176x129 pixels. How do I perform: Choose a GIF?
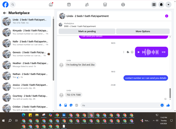[x=76, y=105]
